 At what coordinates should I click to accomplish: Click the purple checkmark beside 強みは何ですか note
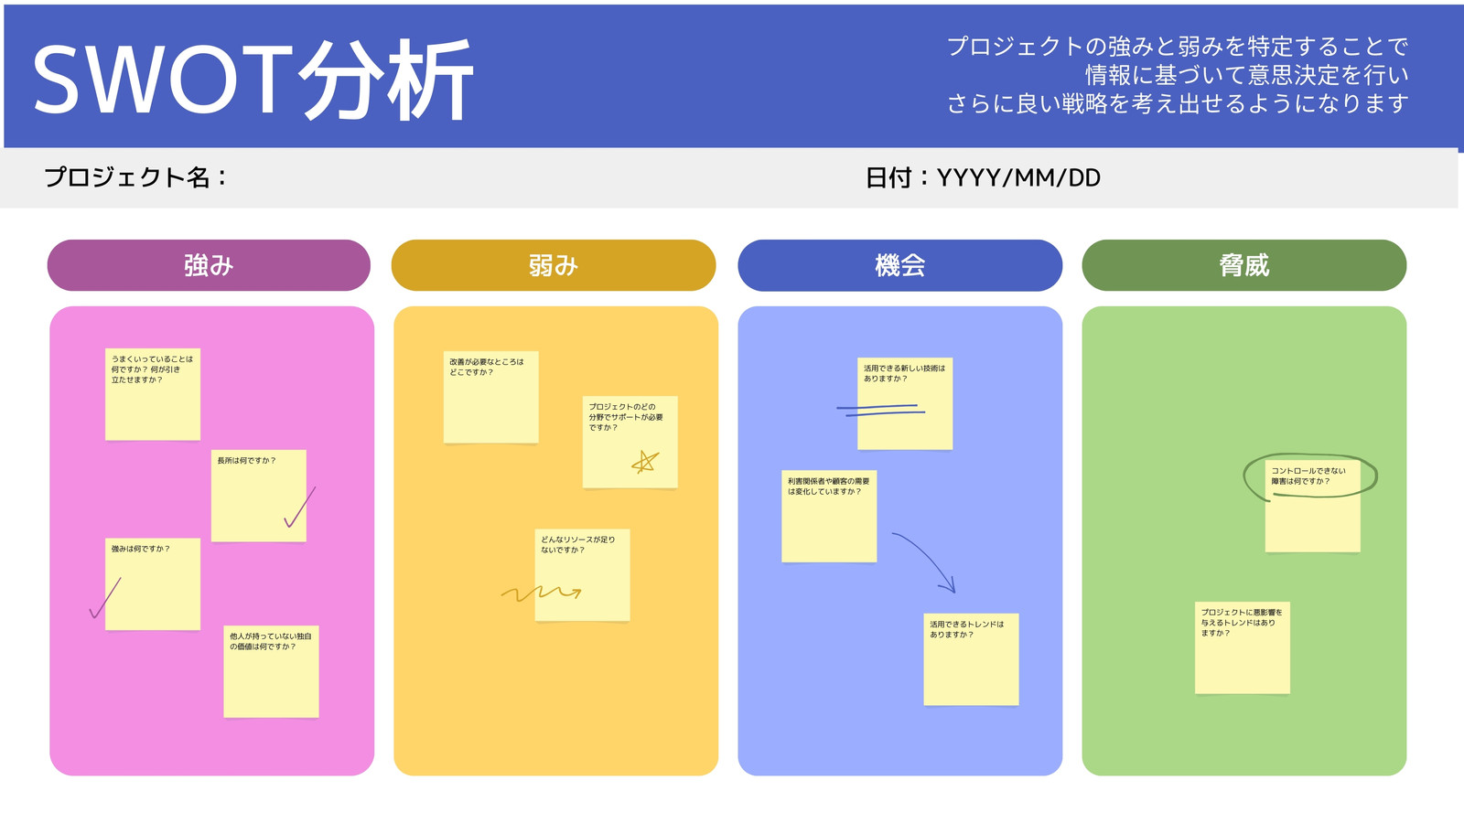[x=105, y=597]
